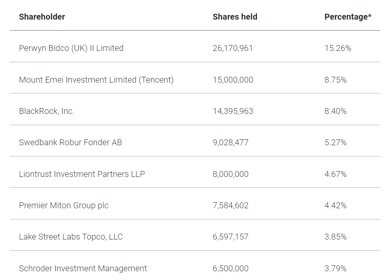Select the BlackRock, Inc. shareholder name
This screenshot has width=387, height=280.
[x=47, y=111]
